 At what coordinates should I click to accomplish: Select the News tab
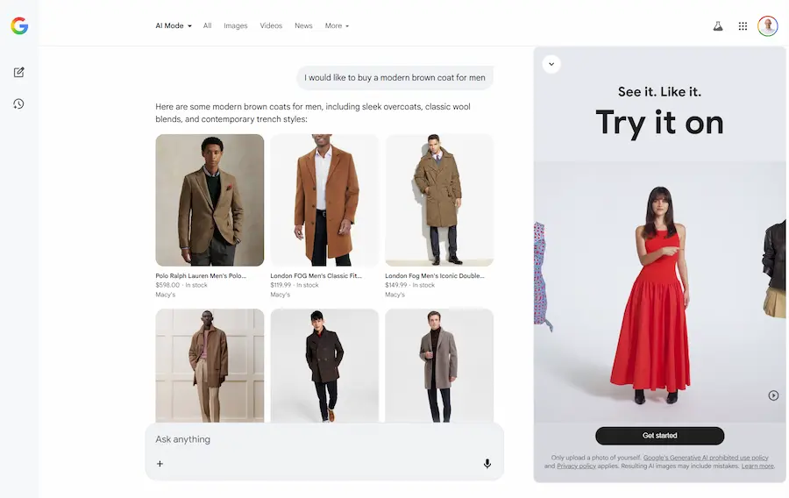(303, 26)
